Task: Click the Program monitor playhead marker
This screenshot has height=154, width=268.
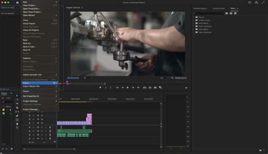Action: (x=67, y=82)
